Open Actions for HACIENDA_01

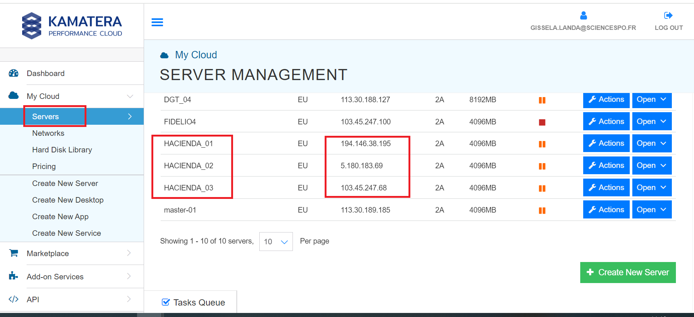pyautogui.click(x=606, y=143)
